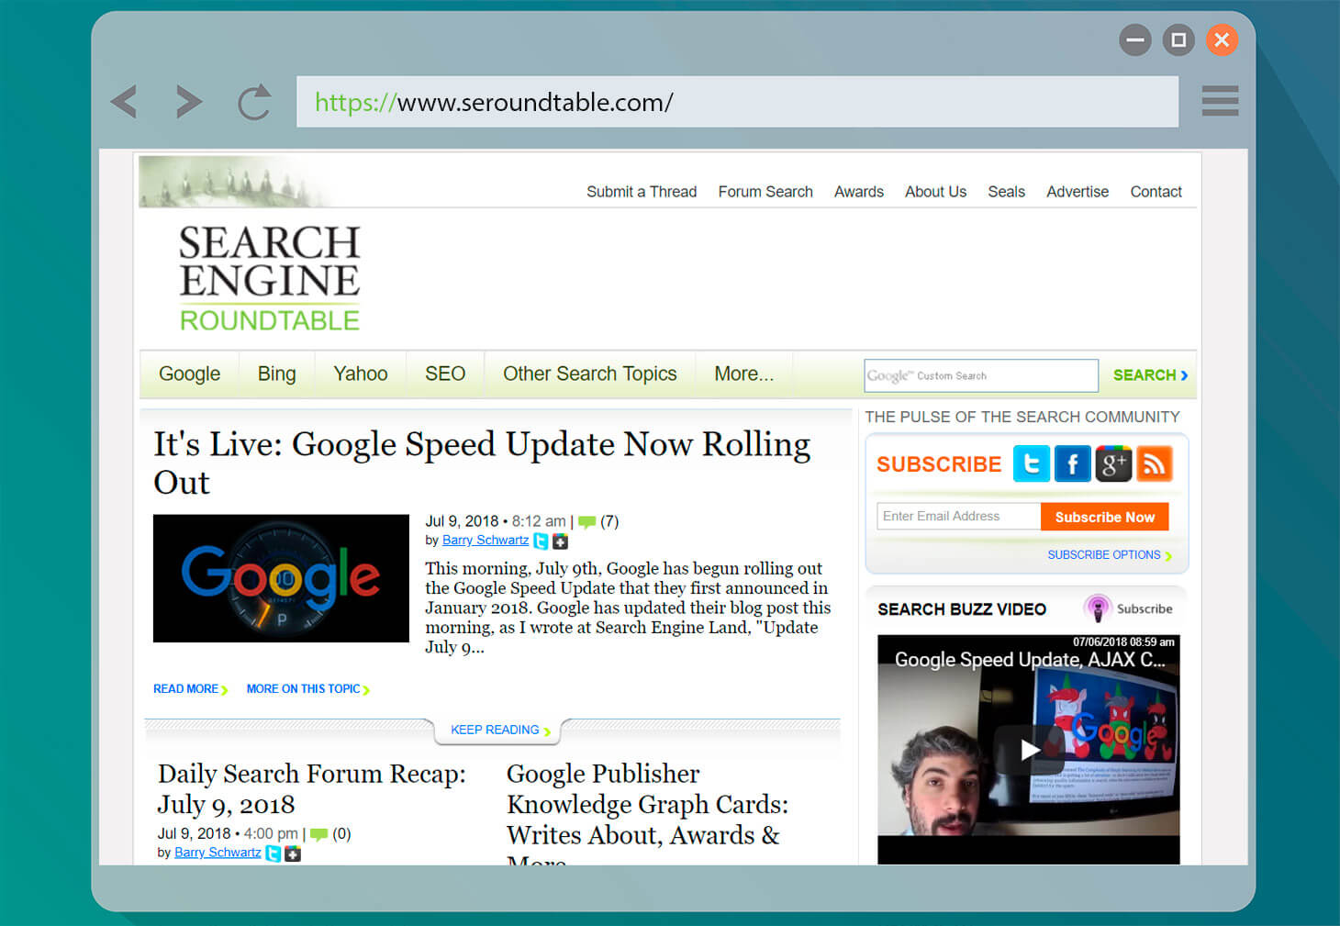1340x926 pixels.
Task: Click into the Enter Email Address field
Action: (x=958, y=517)
